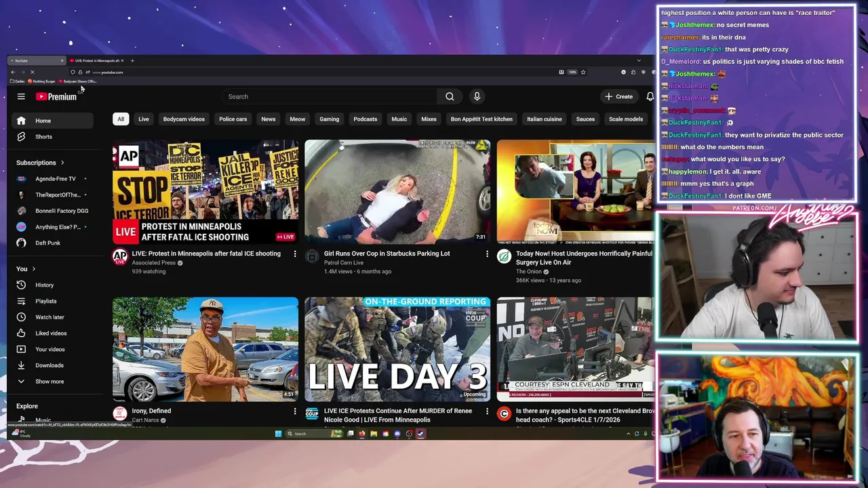Open the Dailies bookmarks folder
The image size is (868, 488).
pos(18,81)
